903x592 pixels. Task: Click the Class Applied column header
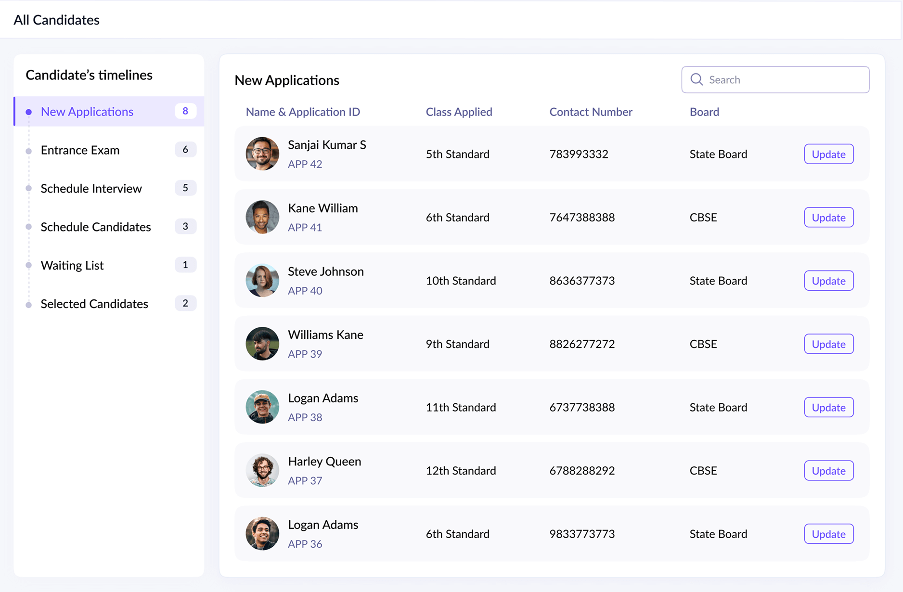459,112
